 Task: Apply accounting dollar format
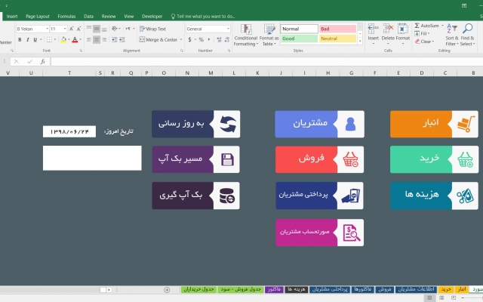coord(189,39)
